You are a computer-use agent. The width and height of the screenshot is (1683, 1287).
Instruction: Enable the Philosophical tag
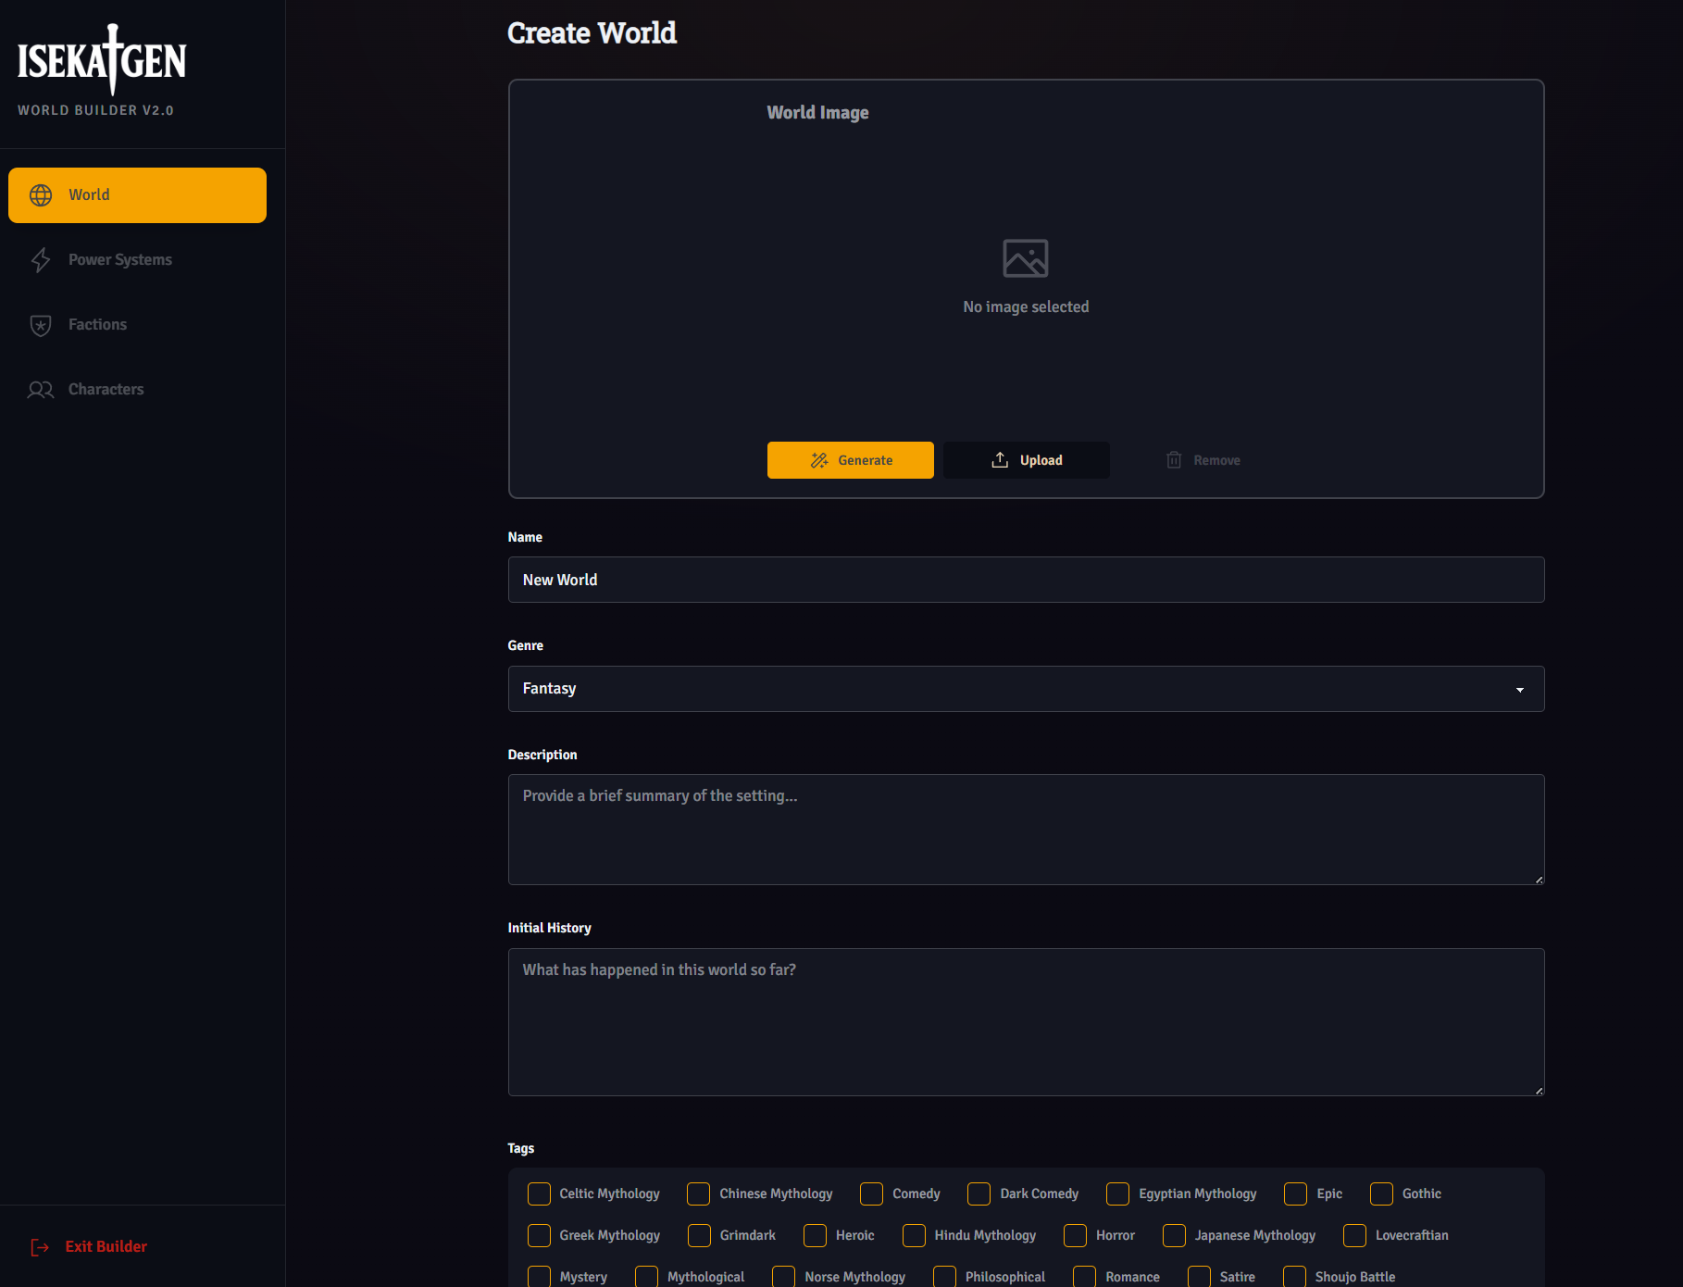(x=944, y=1277)
